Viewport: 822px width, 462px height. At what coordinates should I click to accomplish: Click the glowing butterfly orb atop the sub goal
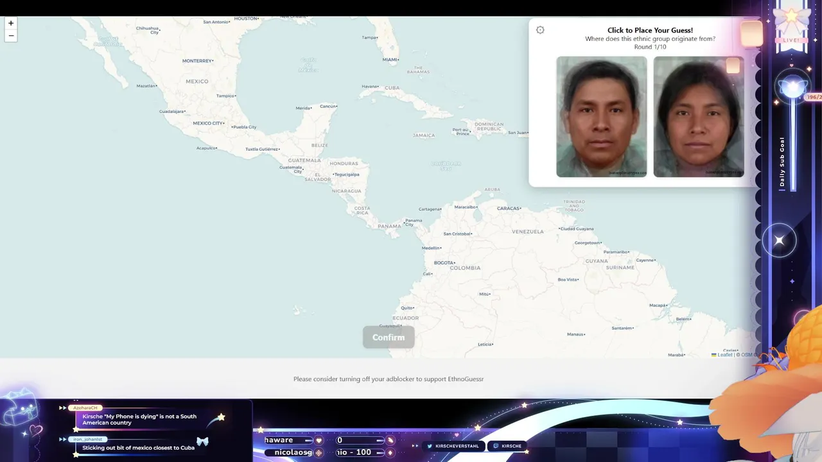[x=792, y=88]
